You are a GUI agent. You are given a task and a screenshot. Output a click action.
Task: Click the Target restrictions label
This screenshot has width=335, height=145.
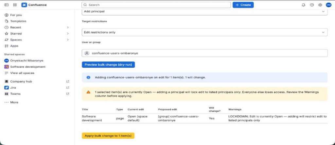point(94,21)
